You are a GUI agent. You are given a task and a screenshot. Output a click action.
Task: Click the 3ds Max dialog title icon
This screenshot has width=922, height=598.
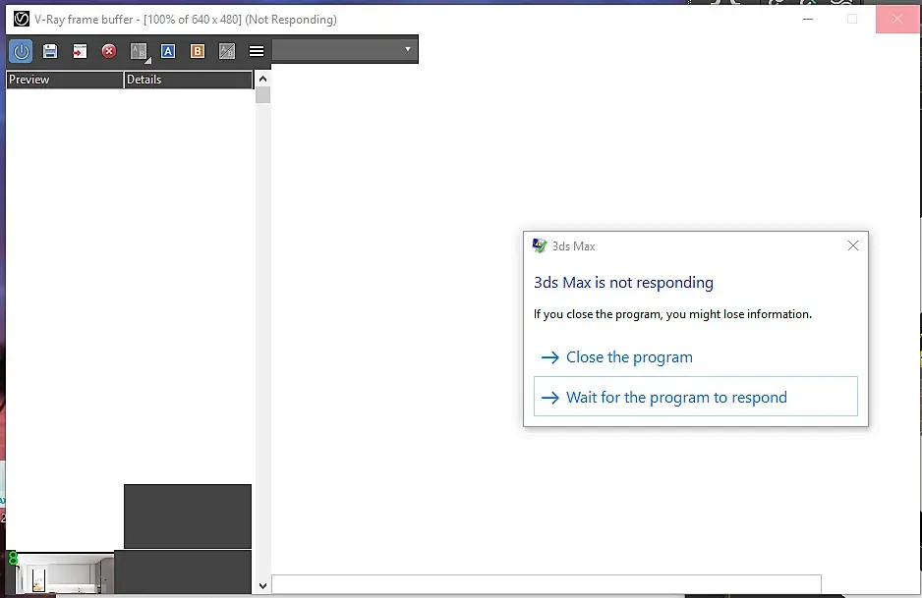[540, 245]
